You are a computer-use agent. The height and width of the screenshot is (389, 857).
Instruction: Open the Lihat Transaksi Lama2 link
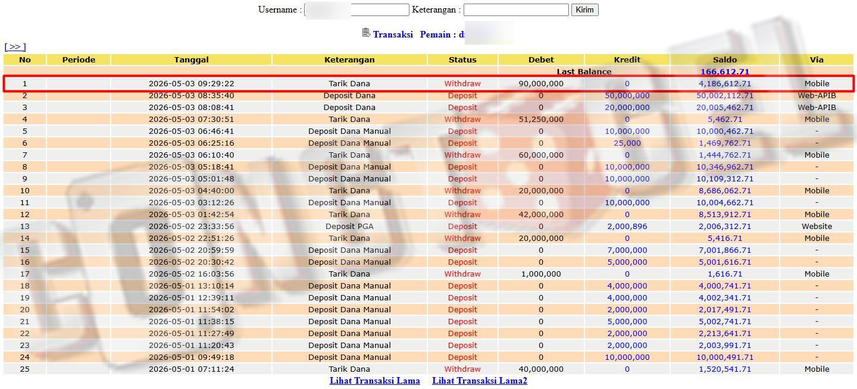pyautogui.click(x=480, y=381)
